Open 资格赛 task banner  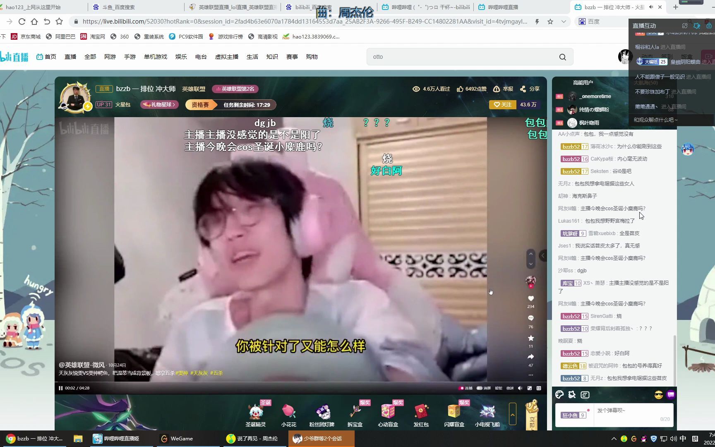coord(230,105)
